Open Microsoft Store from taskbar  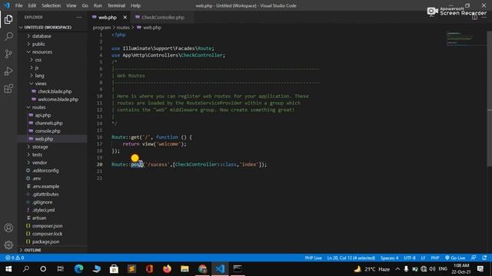[114, 269]
